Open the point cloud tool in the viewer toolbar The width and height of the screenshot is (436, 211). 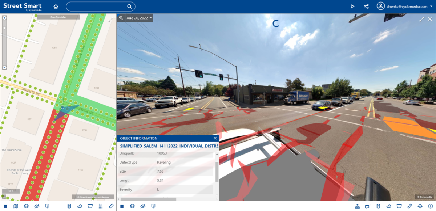tap(388, 206)
